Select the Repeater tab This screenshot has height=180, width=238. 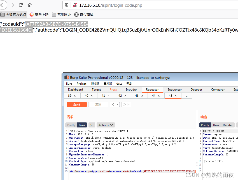click(x=152, y=89)
